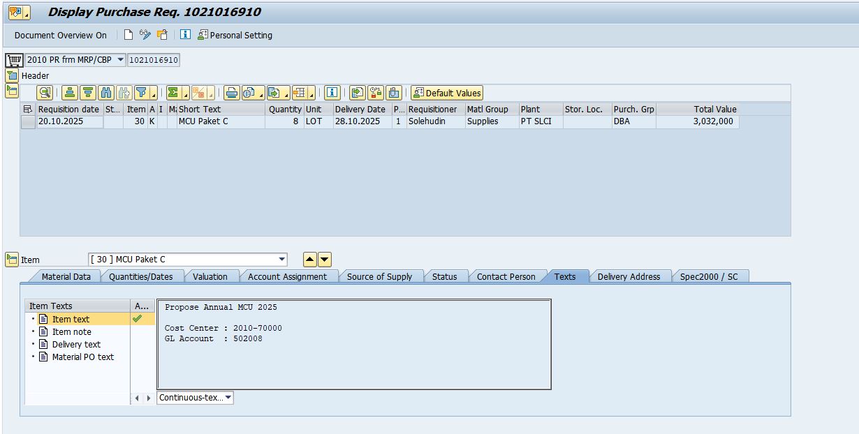Open the Delivery Address tab
This screenshot has width=859, height=434.
click(629, 277)
